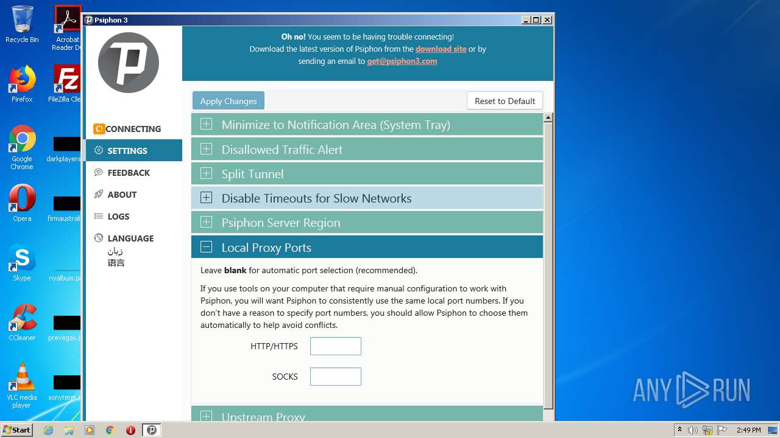The width and height of the screenshot is (780, 438).
Task: Click Internet Explorer in the taskbar
Action: 48,430
